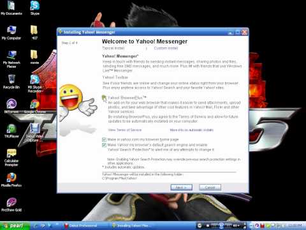Screen dimensions: 306x230
Task: Click the taskbar media player stop button
Action: tap(208, 226)
